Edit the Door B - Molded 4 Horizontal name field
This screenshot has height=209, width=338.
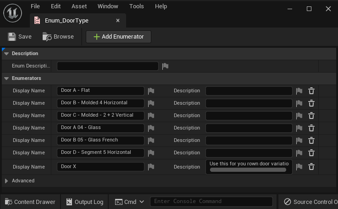coord(100,103)
